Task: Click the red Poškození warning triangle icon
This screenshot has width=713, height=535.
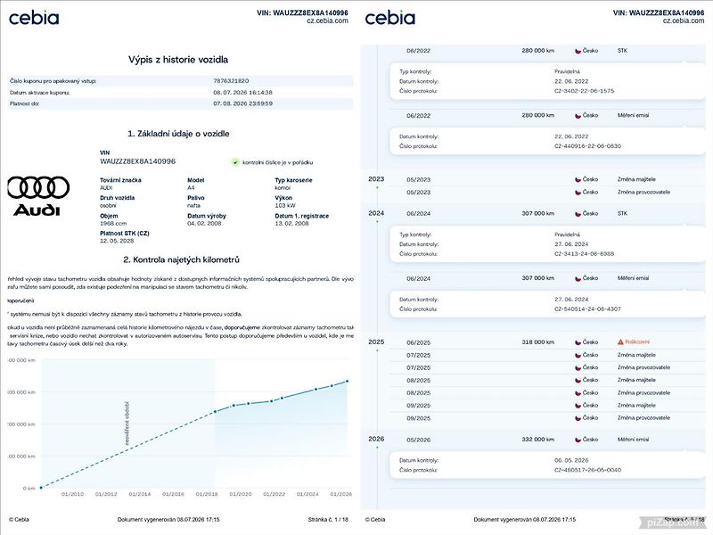Action: (x=620, y=342)
